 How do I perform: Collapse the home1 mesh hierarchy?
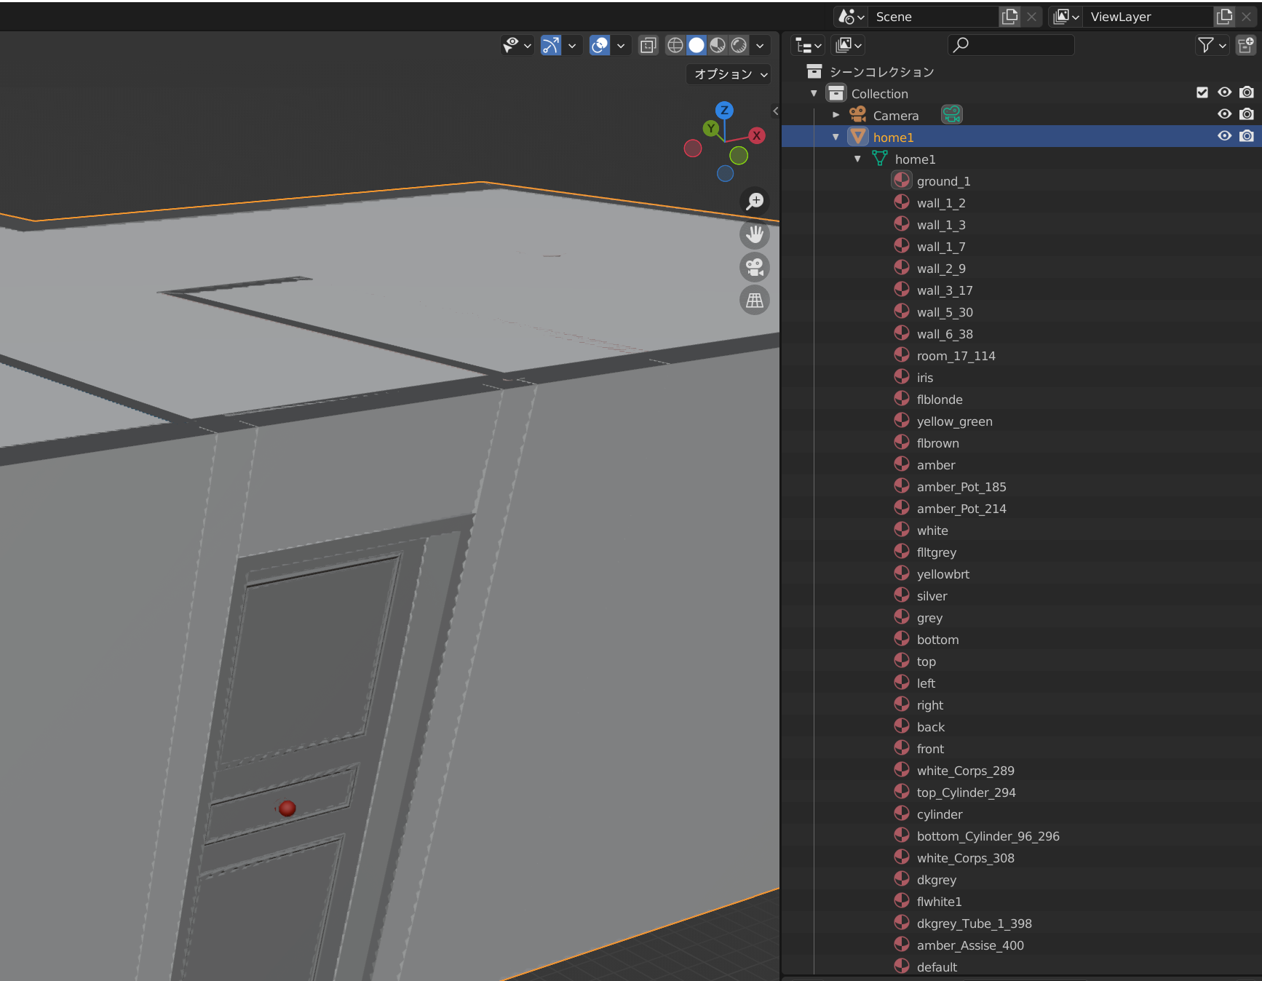pyautogui.click(x=857, y=158)
